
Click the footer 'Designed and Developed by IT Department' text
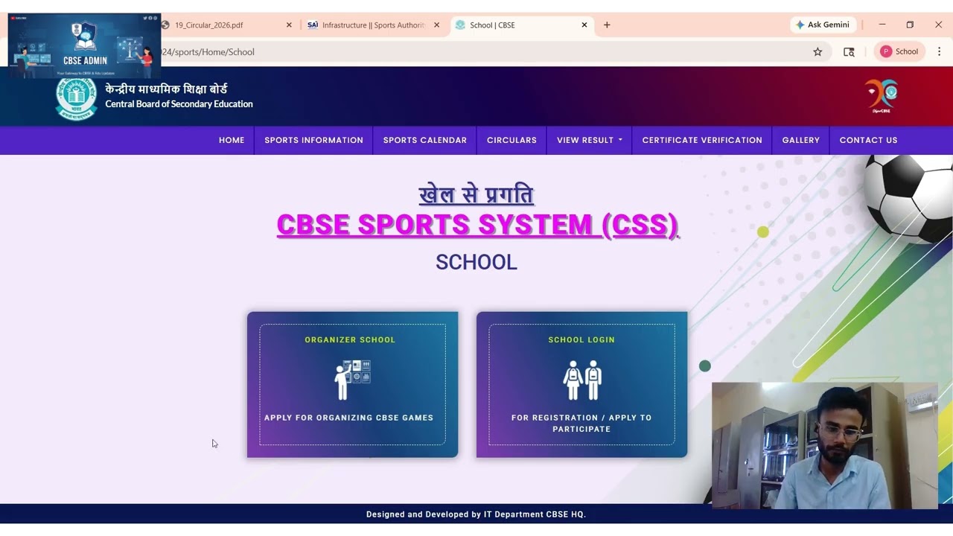click(x=476, y=514)
